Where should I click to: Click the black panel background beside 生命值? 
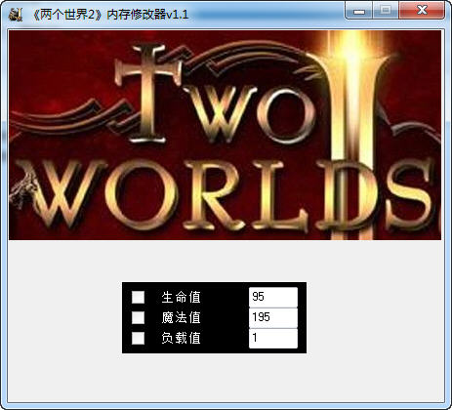coord(225,297)
